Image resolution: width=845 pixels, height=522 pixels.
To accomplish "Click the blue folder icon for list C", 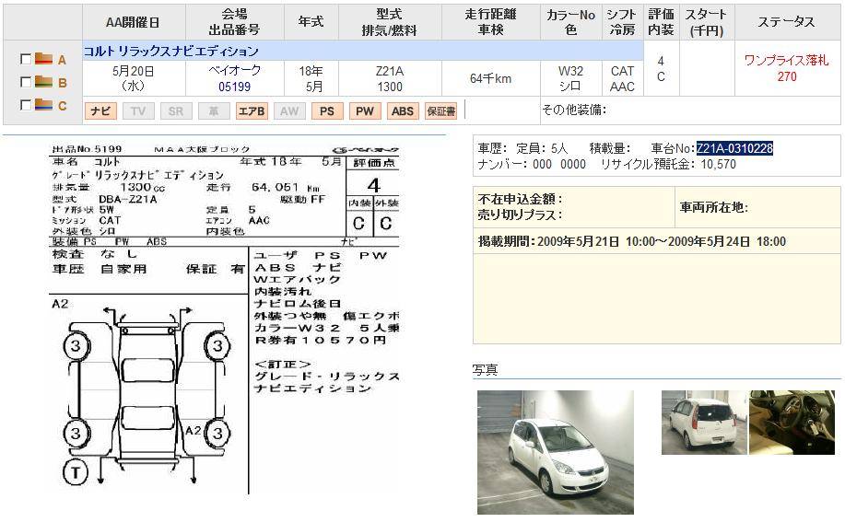I will click(43, 105).
